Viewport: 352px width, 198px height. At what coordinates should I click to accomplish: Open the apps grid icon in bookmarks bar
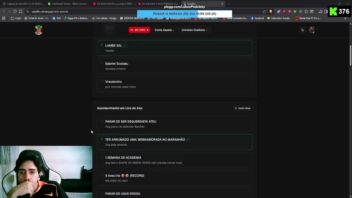[4, 18]
